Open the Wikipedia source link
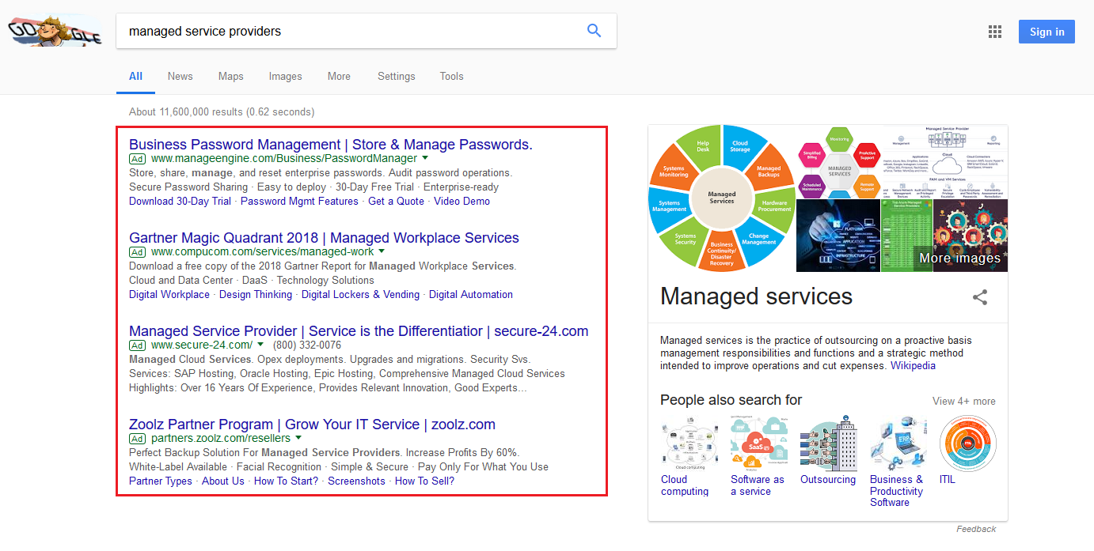 pyautogui.click(x=913, y=366)
